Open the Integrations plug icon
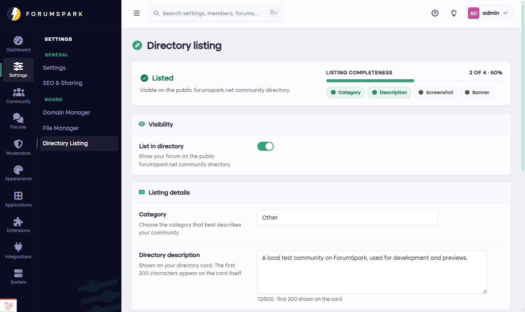The width and height of the screenshot is (525, 312). click(18, 247)
